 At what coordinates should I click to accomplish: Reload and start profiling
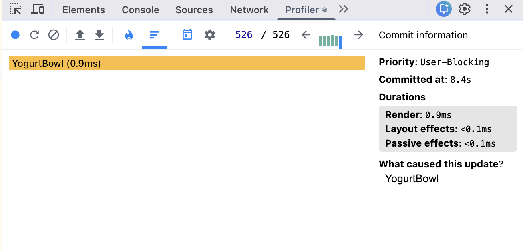[34, 35]
